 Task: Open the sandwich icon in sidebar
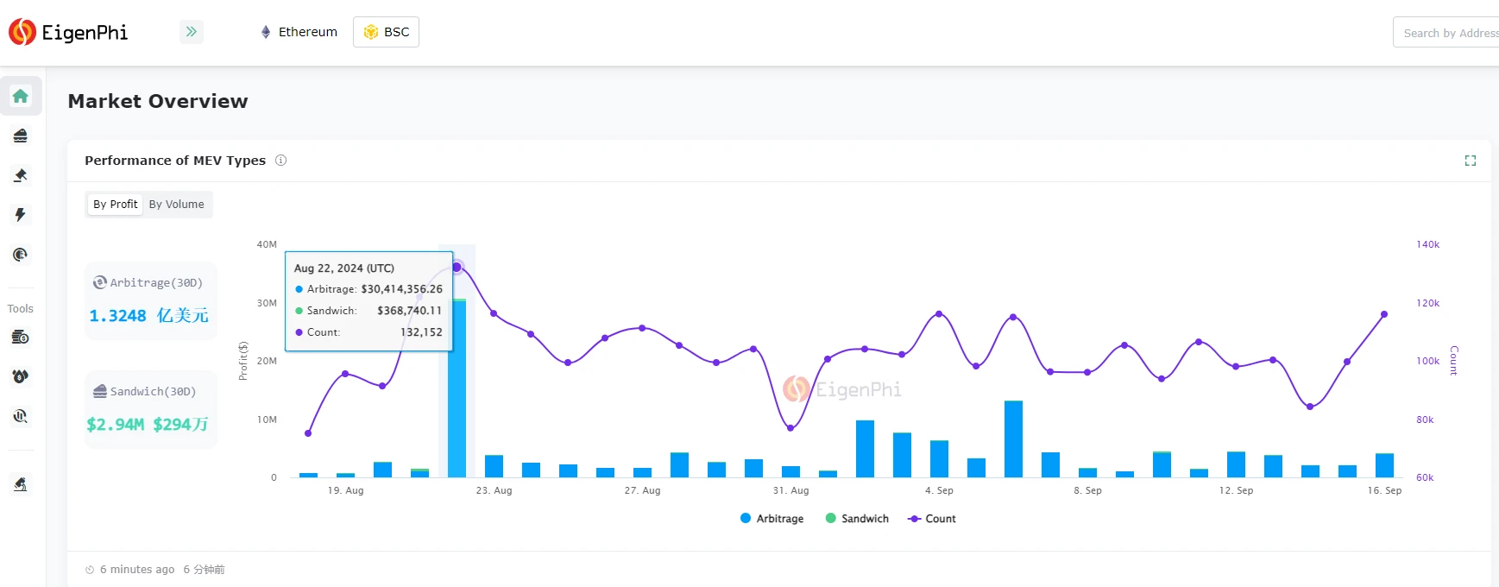(x=21, y=136)
